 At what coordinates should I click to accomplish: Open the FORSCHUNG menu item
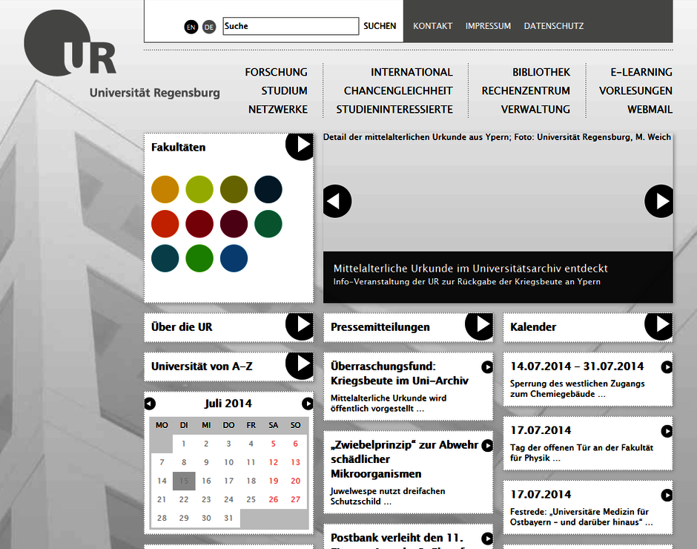click(x=276, y=72)
